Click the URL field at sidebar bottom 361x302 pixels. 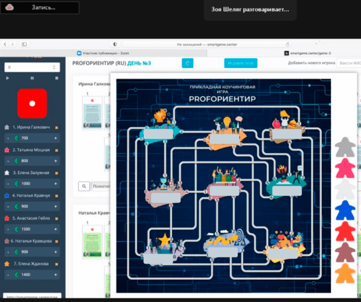coord(32,296)
